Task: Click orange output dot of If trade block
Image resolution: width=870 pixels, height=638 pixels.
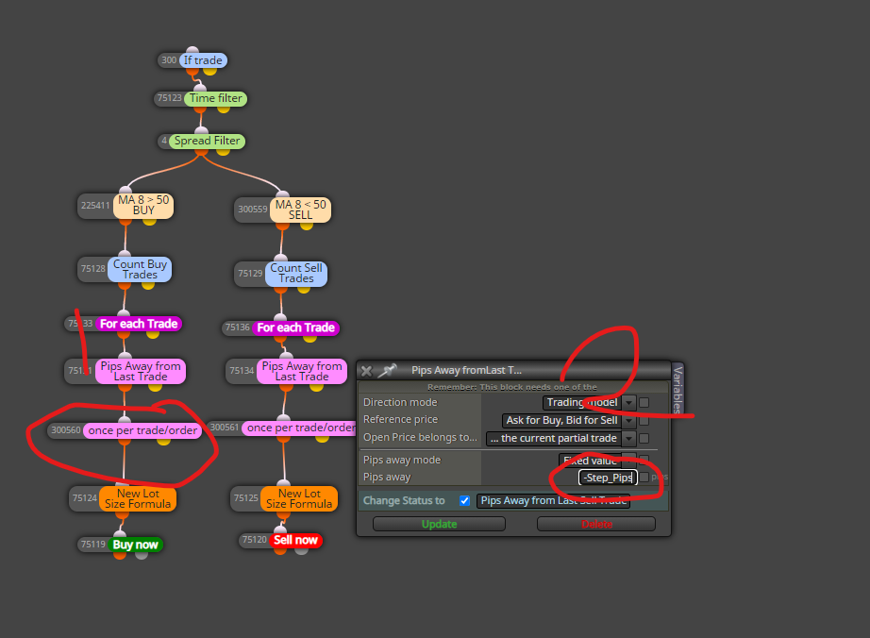Action: pos(192,71)
